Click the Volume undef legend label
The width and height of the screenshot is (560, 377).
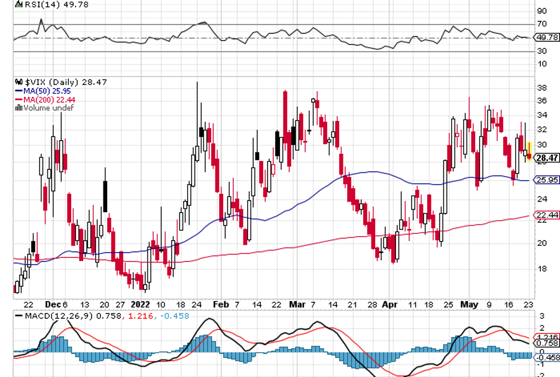click(48, 108)
